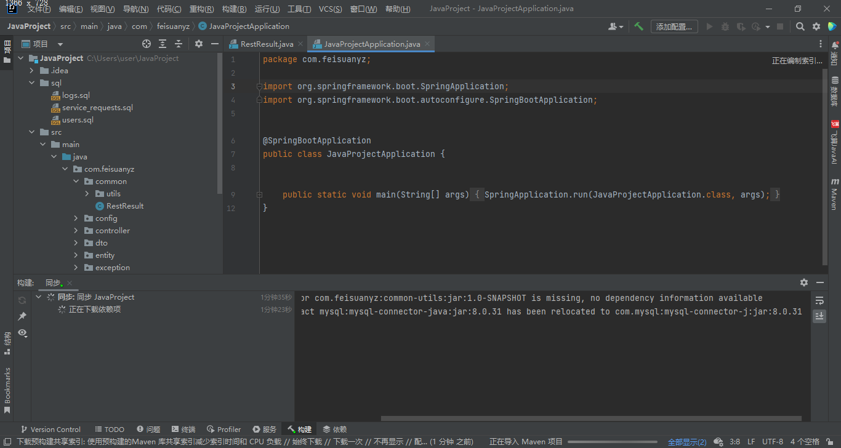841x448 pixels.
Task: Open the 数据库 tool window in the right sidebar
Action: coord(835,91)
